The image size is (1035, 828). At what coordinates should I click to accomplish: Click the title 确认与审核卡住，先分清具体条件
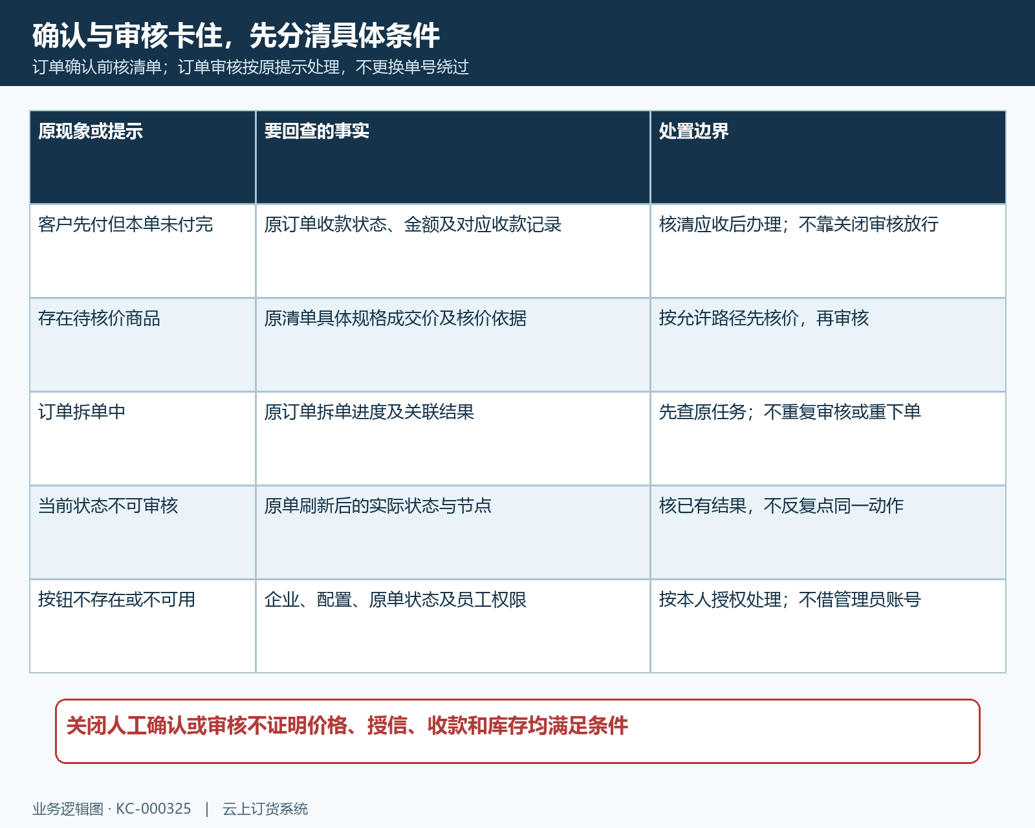point(236,36)
